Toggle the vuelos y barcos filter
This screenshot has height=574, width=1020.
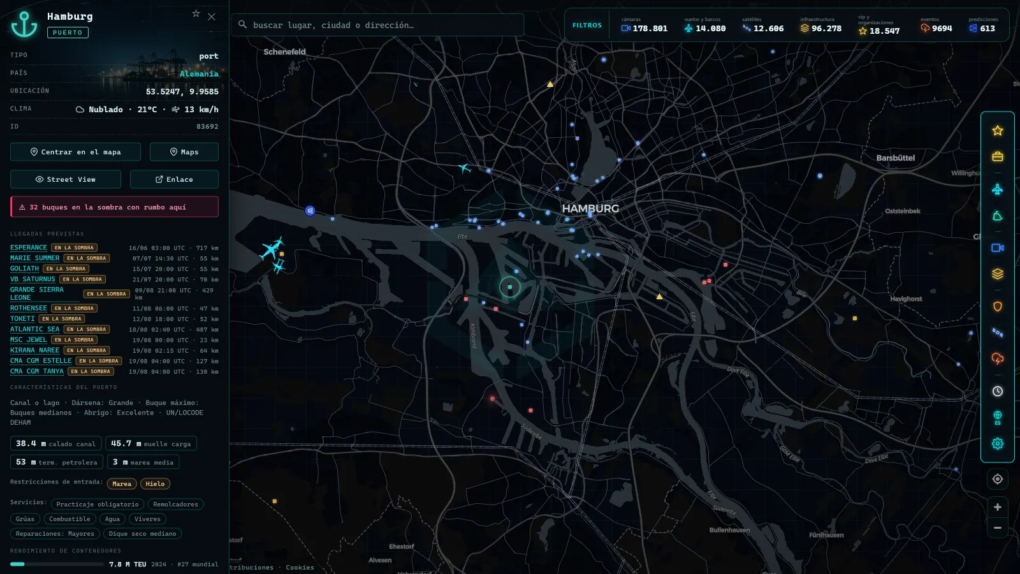point(705,26)
